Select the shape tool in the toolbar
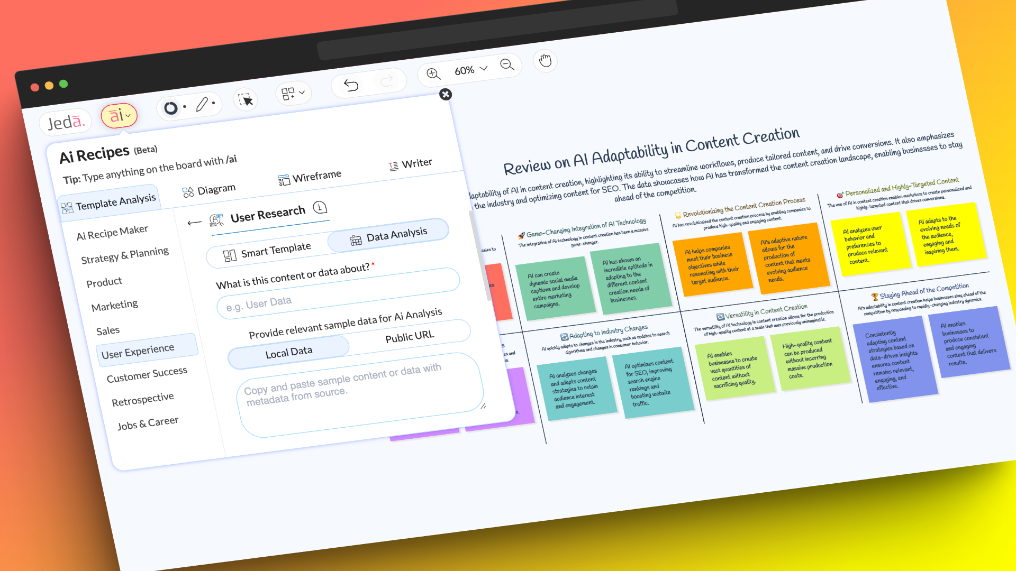1016x571 pixels. pos(170,108)
